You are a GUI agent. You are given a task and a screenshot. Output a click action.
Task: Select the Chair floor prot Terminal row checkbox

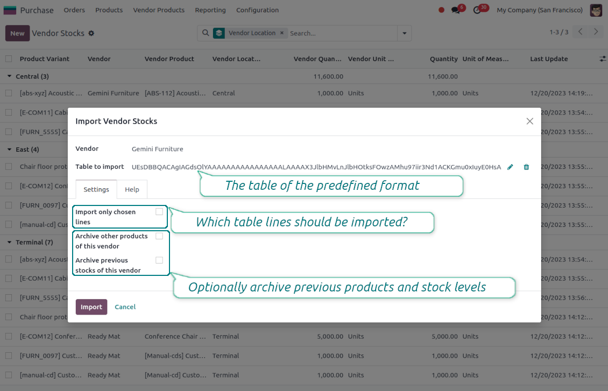click(x=9, y=317)
